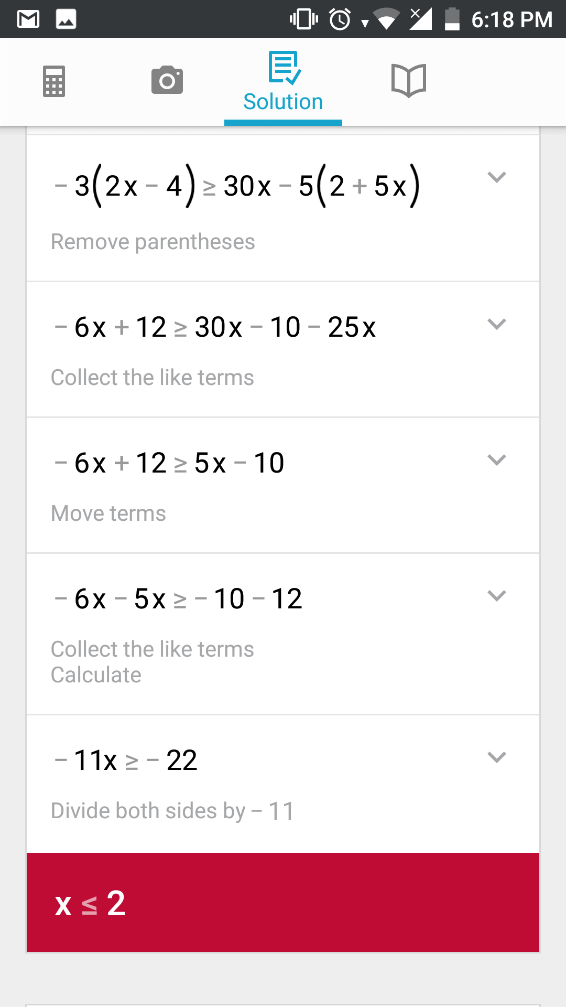Tap the Remove parentheses hint text
This screenshot has width=566, height=1007.
pos(153,242)
